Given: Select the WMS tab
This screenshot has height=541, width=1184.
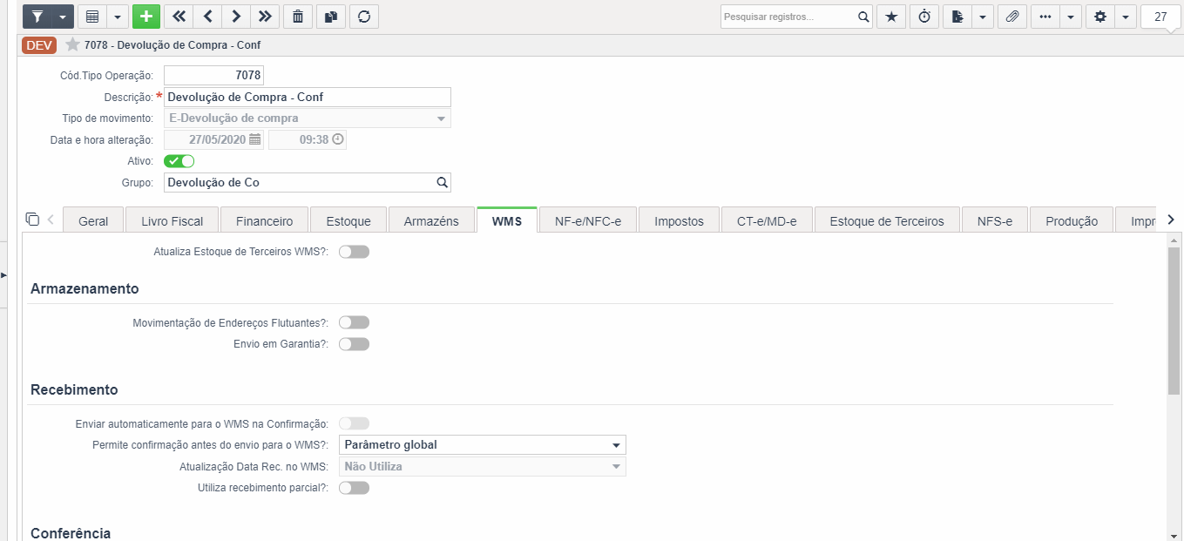Looking at the screenshot, I should (x=507, y=221).
